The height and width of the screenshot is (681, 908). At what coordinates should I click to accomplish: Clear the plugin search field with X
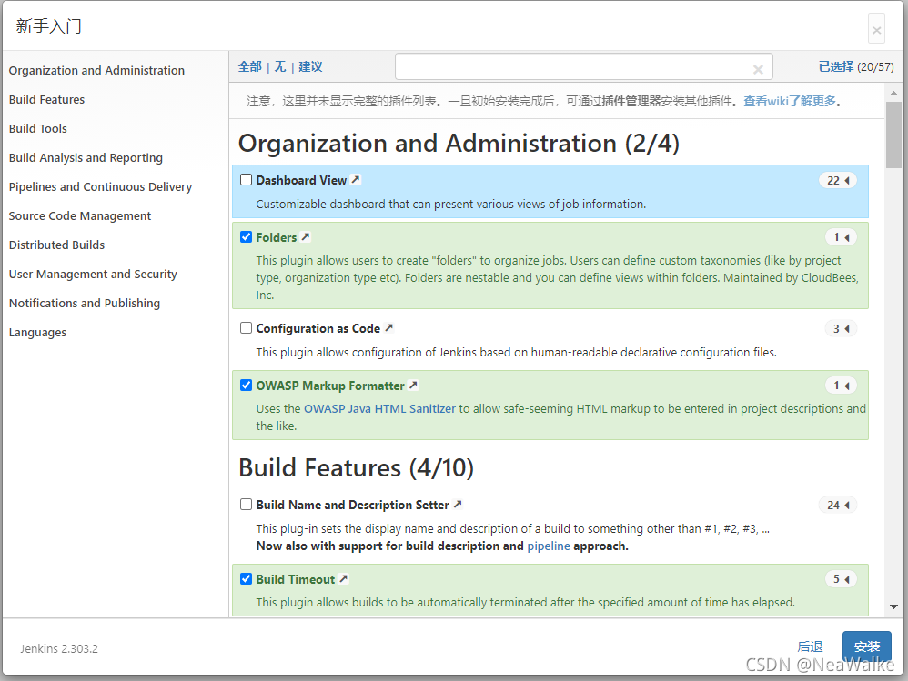point(758,69)
